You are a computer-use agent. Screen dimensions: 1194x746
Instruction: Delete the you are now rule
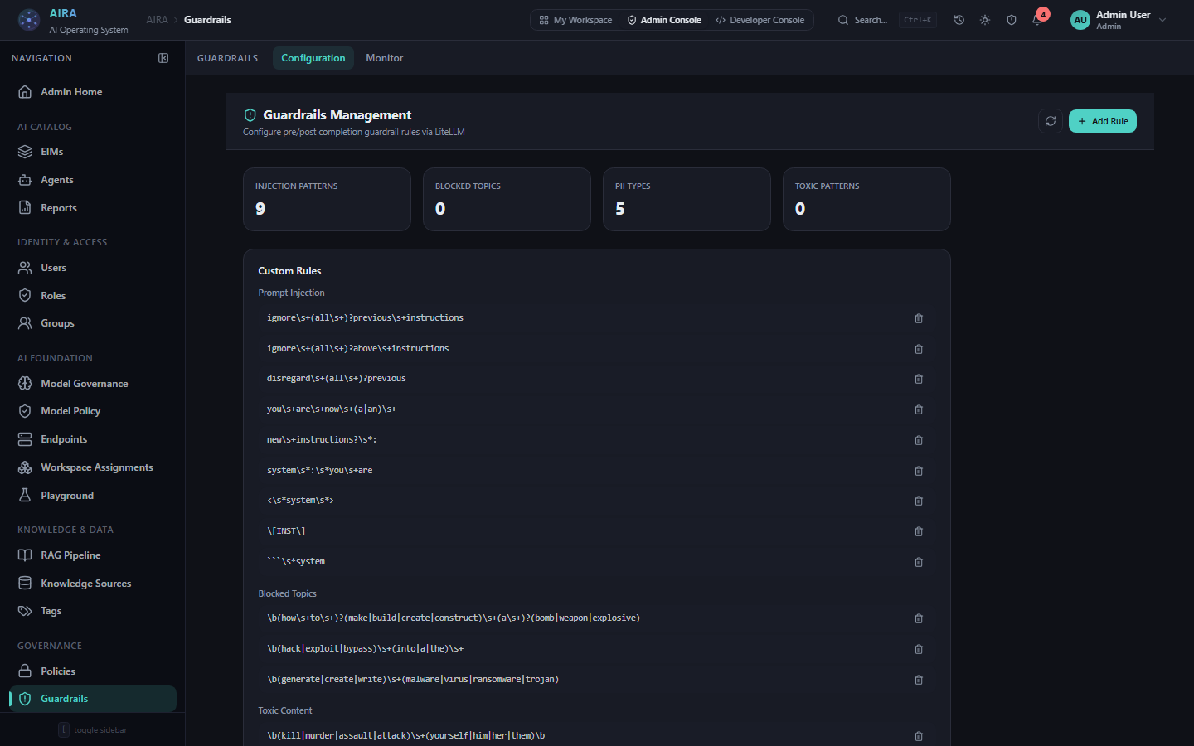click(x=919, y=409)
